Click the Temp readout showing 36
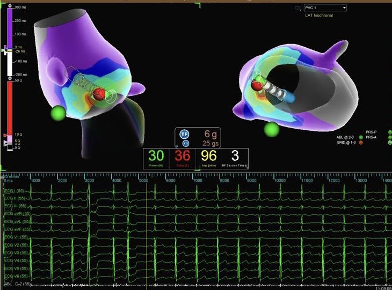392x290 pixels. point(183,158)
